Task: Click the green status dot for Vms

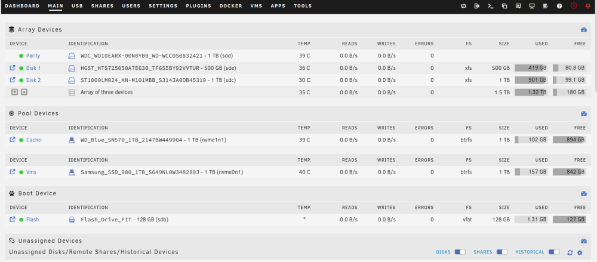Action: (21, 172)
